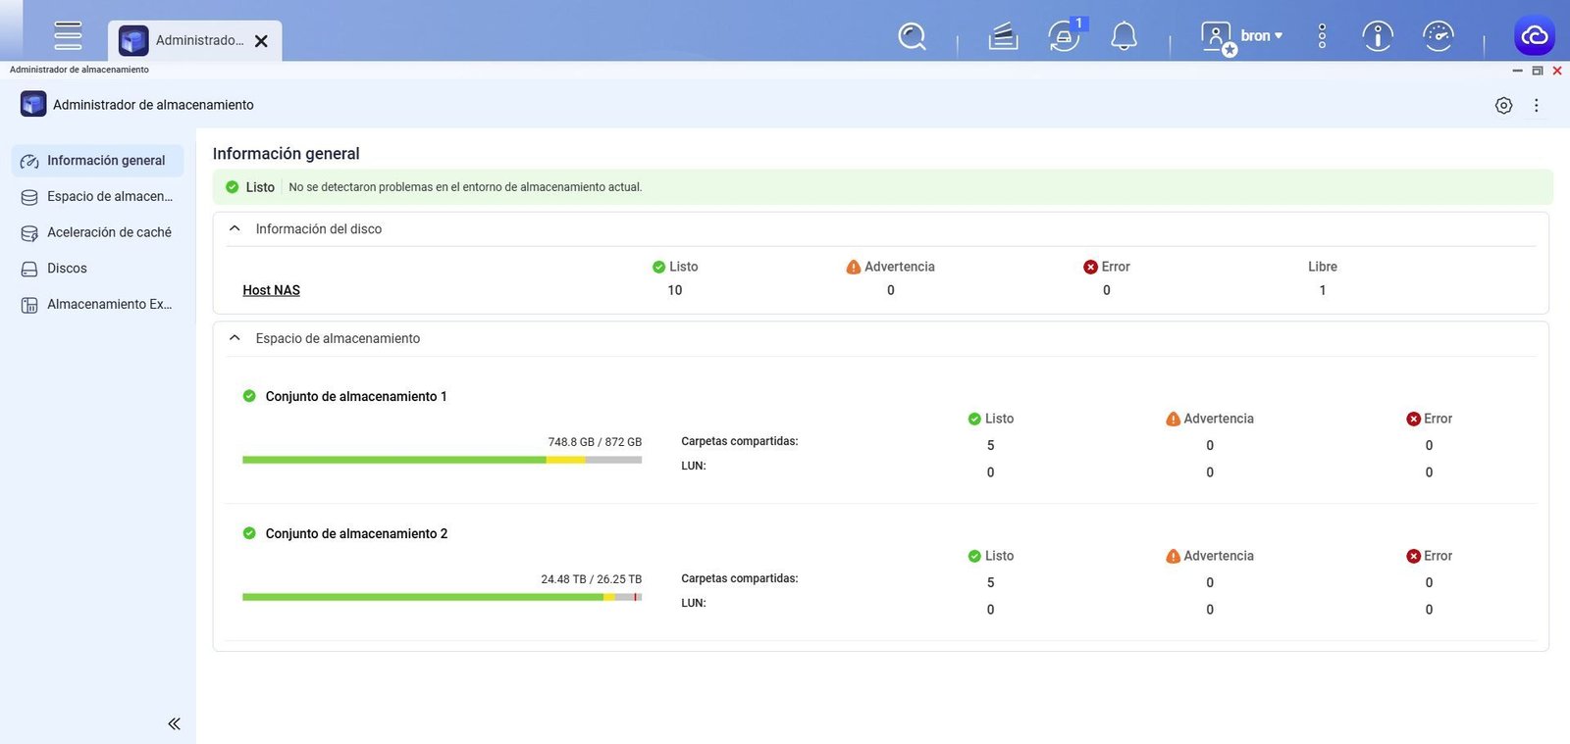Open the main hamburger menu
The image size is (1570, 744).
[68, 35]
